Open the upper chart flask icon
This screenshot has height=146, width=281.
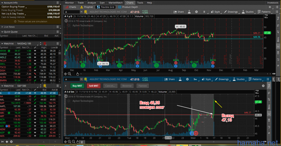[189, 12]
